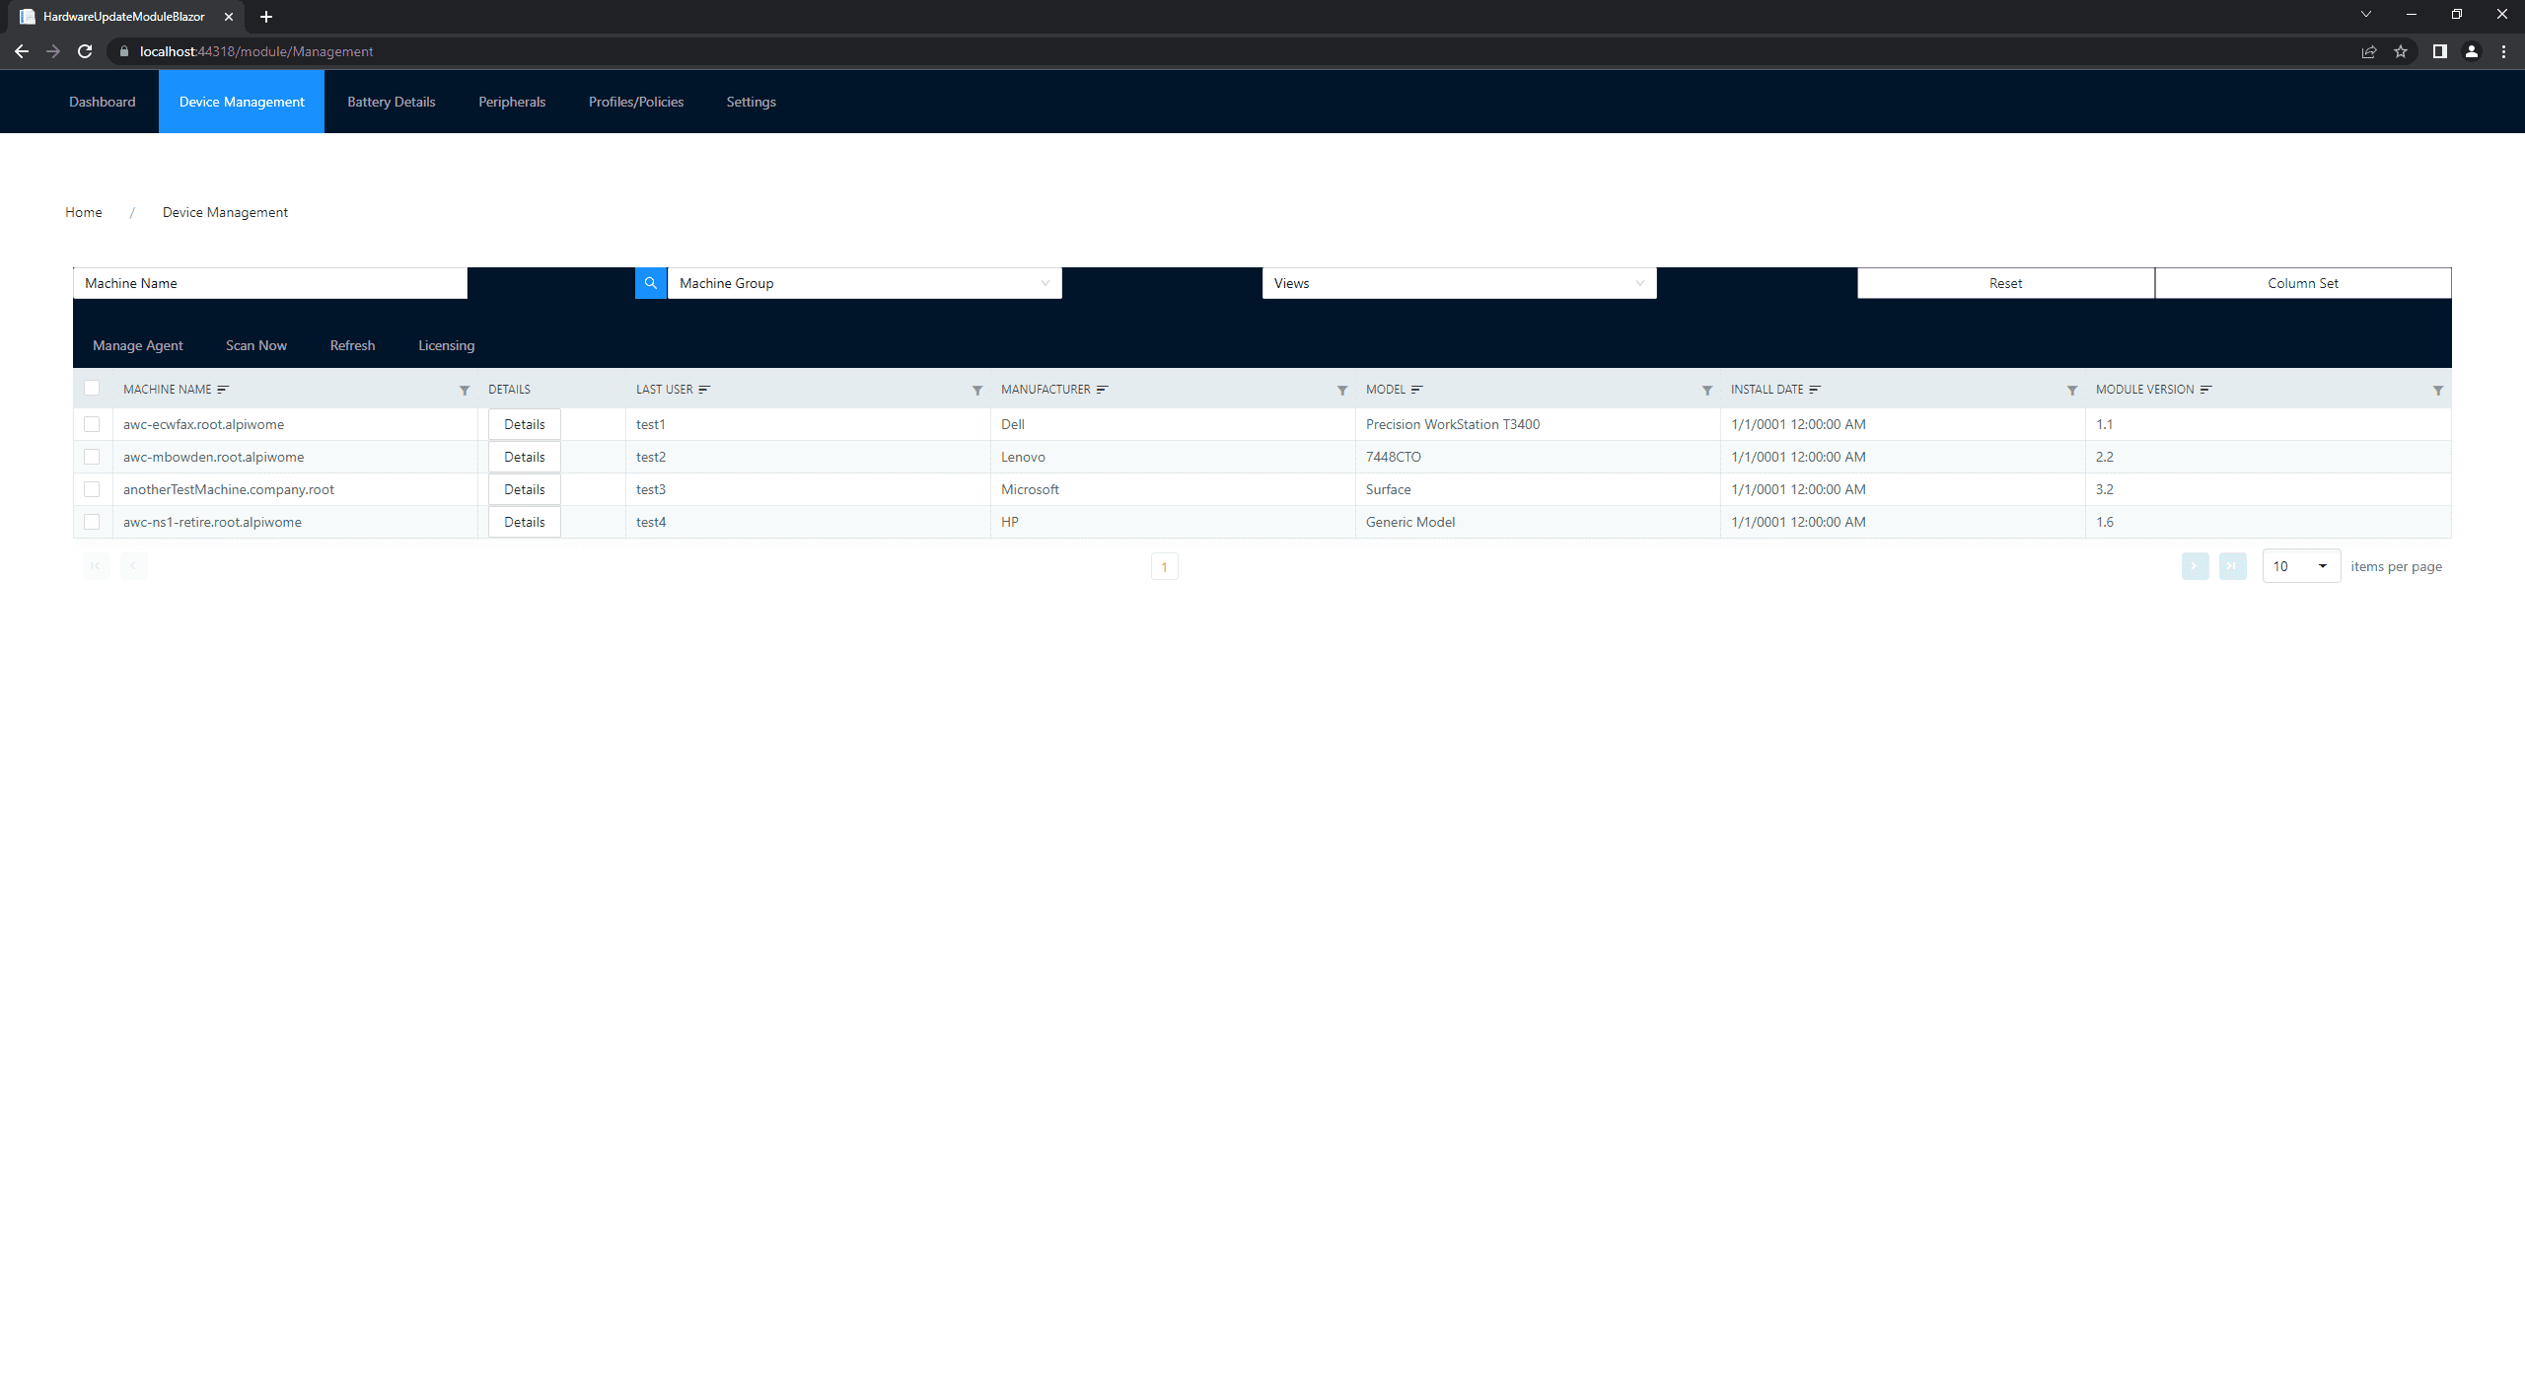The height and width of the screenshot is (1381, 2525).
Task: Open browser side panel icon
Action: pos(2439,51)
